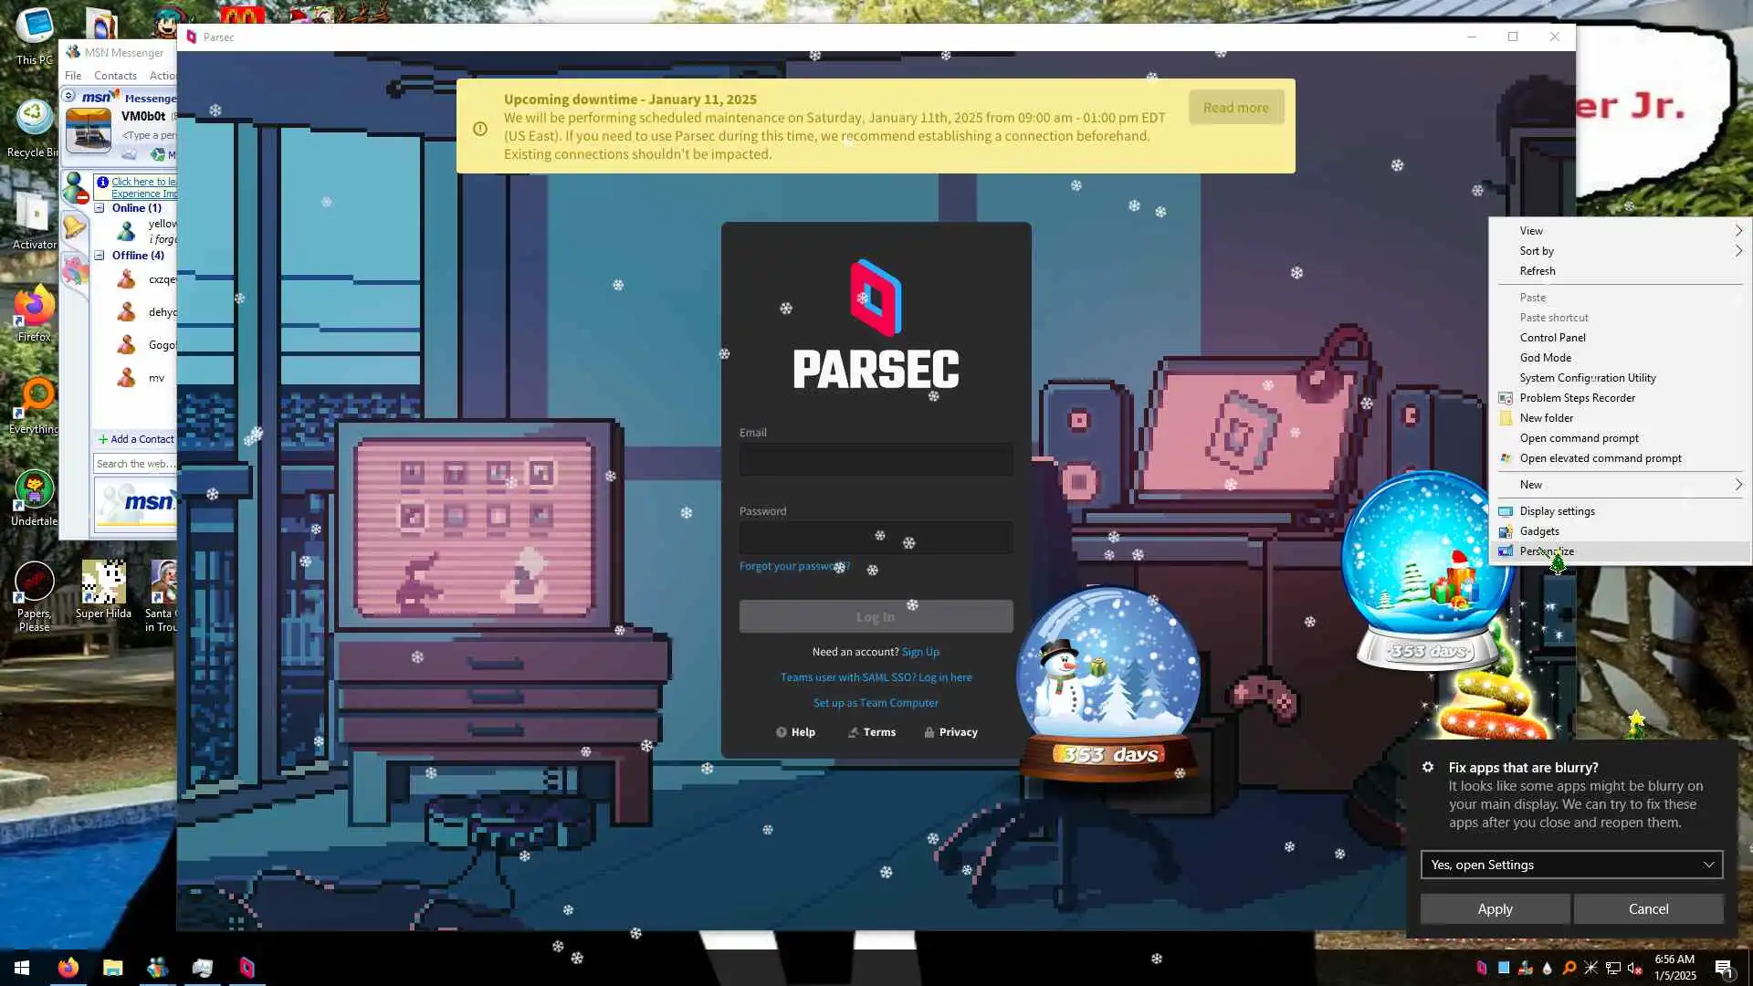This screenshot has width=1753, height=986.
Task: Choose Display settings in context menu
Action: [x=1557, y=511]
